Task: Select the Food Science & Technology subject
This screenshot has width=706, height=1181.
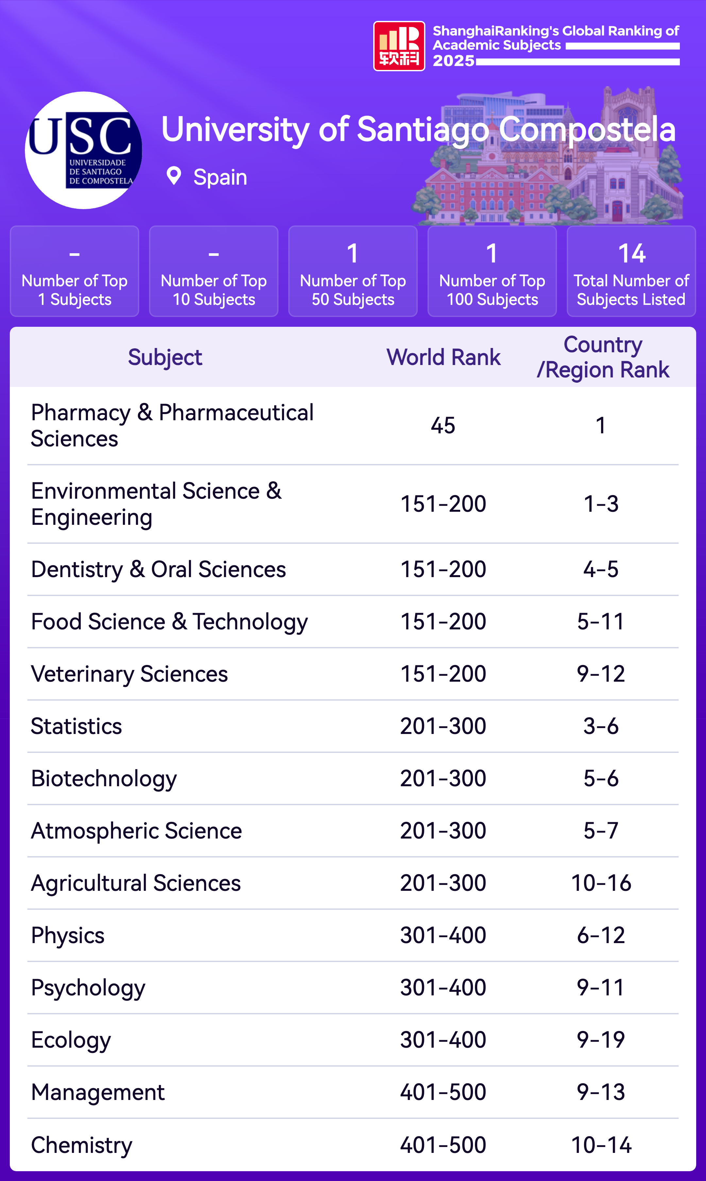Action: 169,622
